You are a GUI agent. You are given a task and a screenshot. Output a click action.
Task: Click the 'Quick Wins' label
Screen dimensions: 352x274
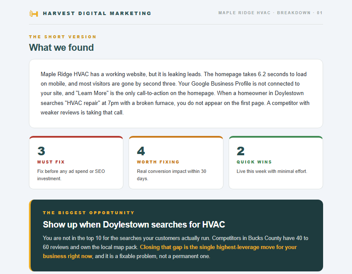(254, 162)
